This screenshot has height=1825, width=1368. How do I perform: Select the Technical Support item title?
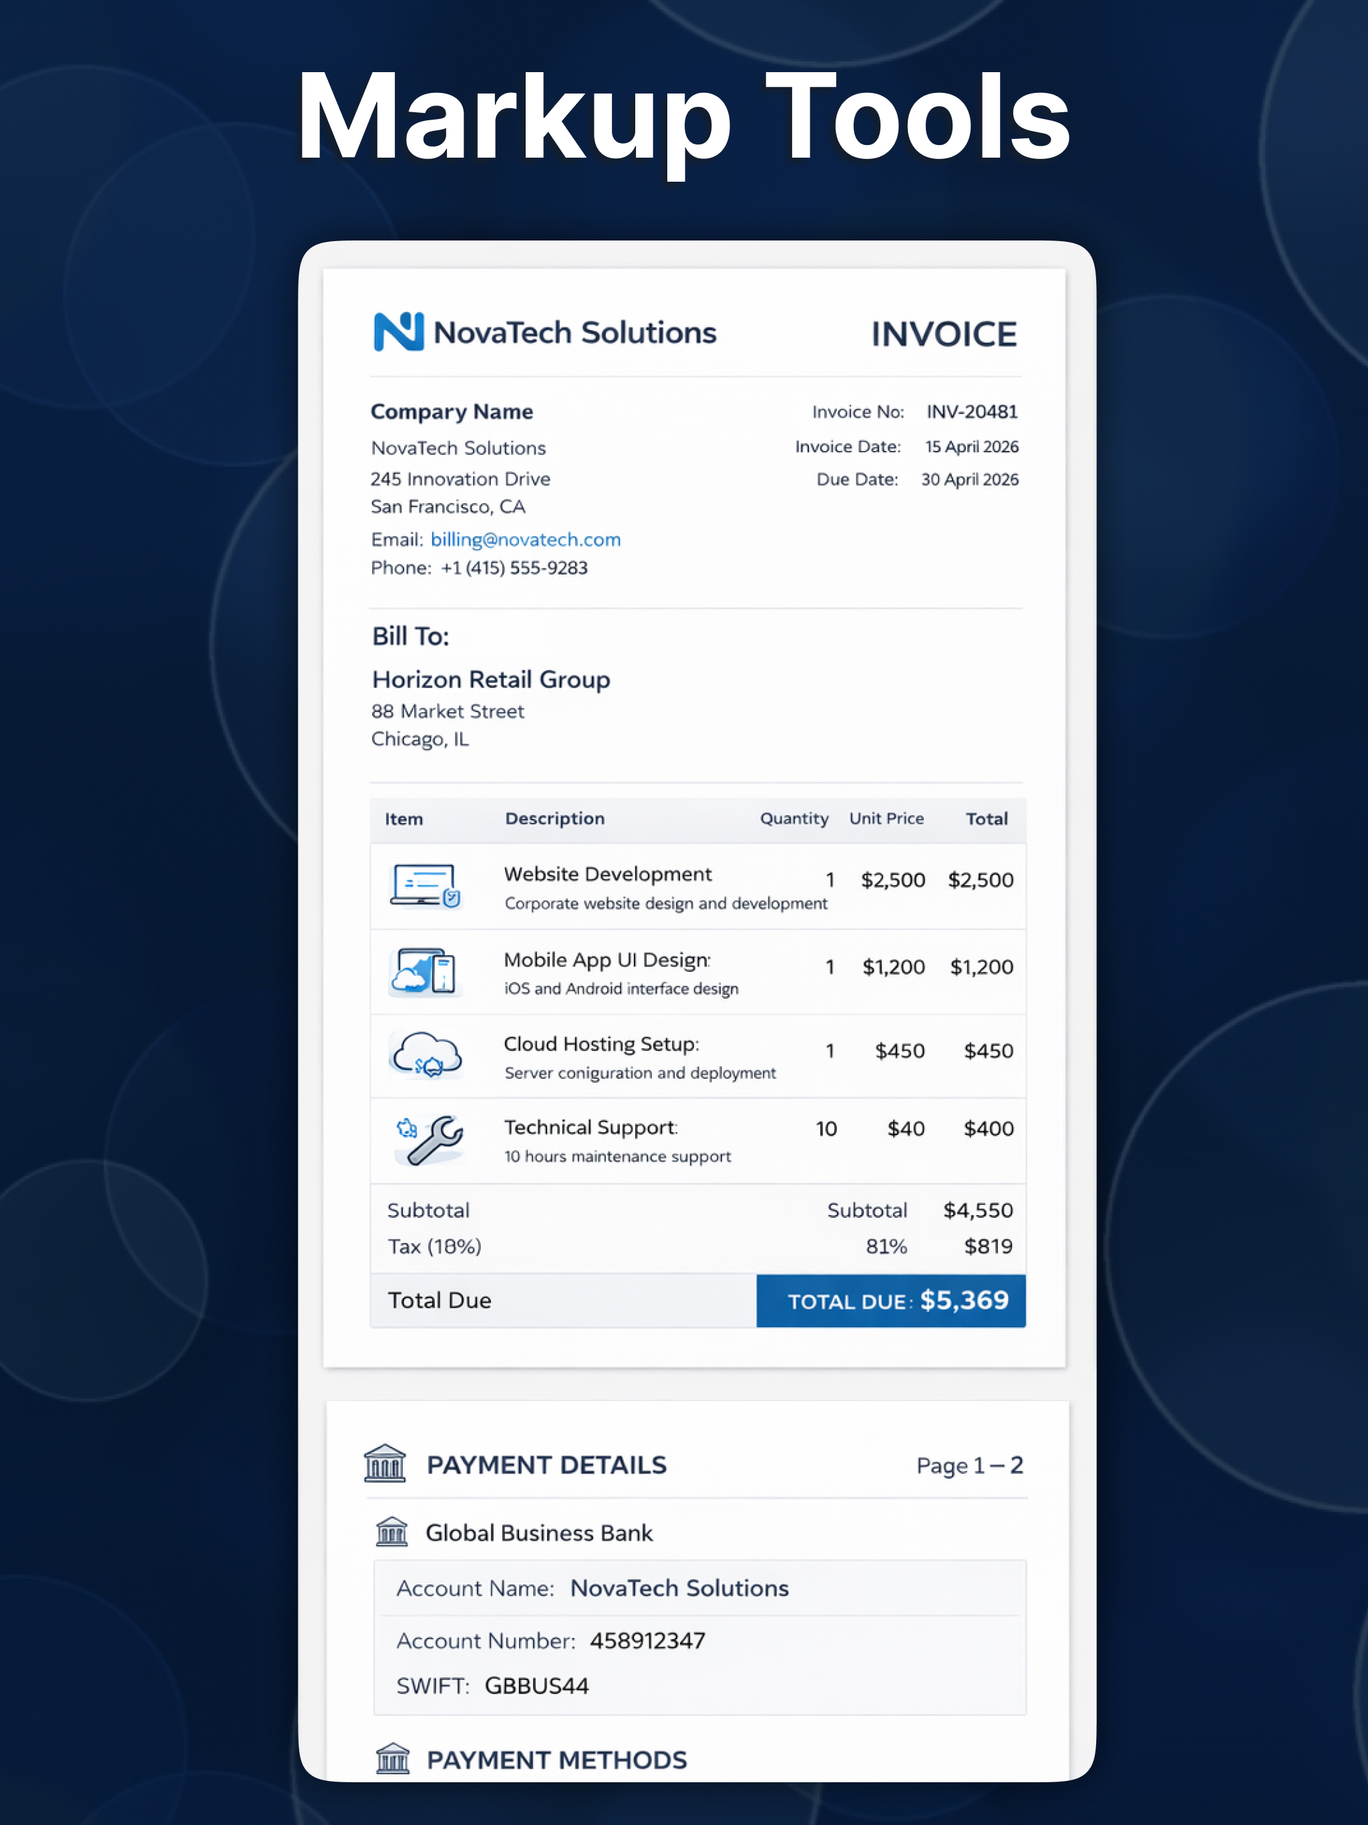pyautogui.click(x=590, y=1127)
